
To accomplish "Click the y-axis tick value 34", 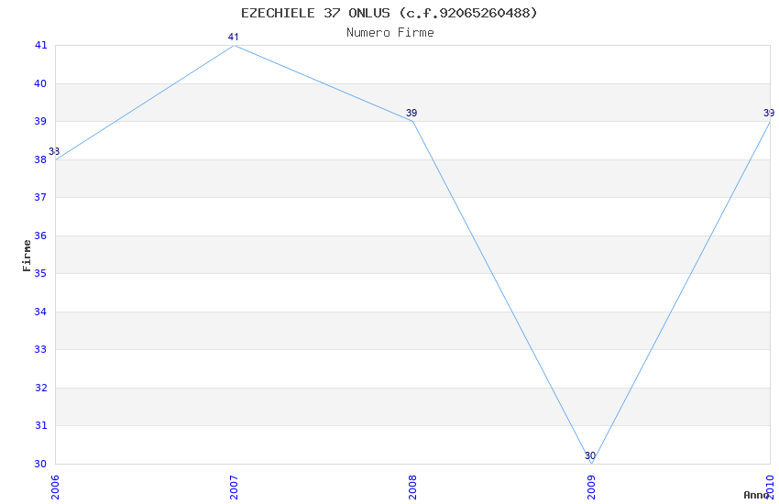I will coord(40,312).
